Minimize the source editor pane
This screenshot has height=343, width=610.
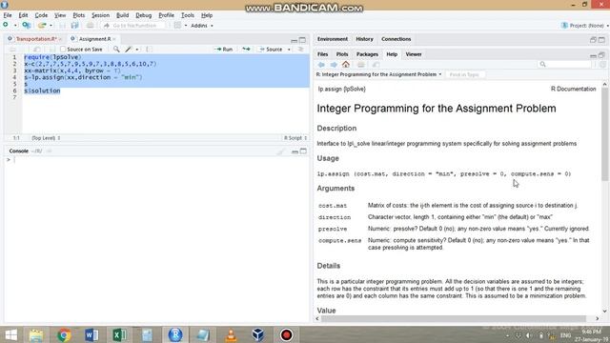point(295,40)
